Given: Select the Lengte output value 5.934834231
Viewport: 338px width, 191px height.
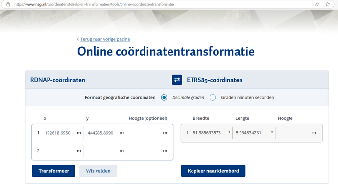Looking at the screenshot, I should tap(248, 133).
